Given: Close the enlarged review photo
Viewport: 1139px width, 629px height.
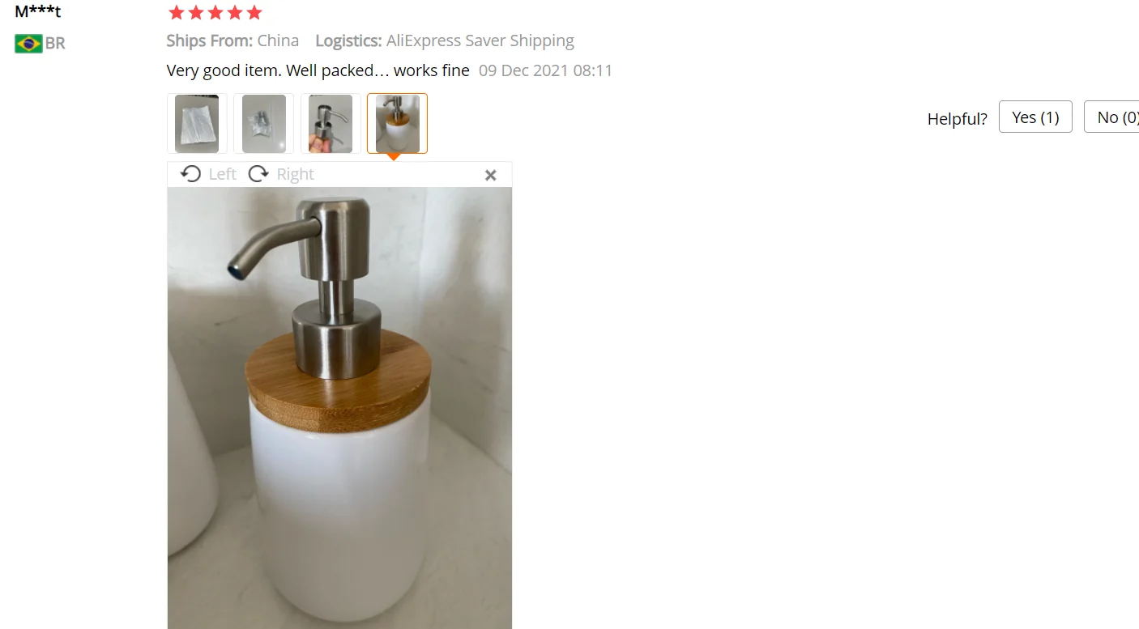Looking at the screenshot, I should (x=490, y=175).
